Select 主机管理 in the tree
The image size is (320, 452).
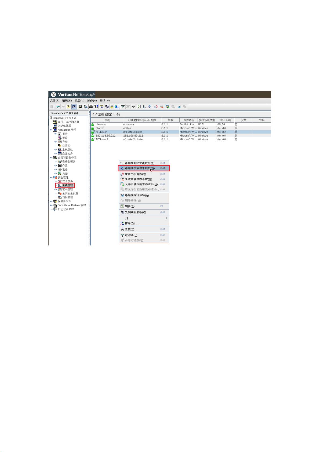click(68, 185)
